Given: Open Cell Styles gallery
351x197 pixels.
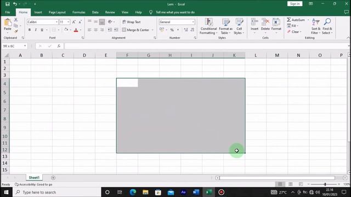Looking at the screenshot, I should [x=239, y=26].
